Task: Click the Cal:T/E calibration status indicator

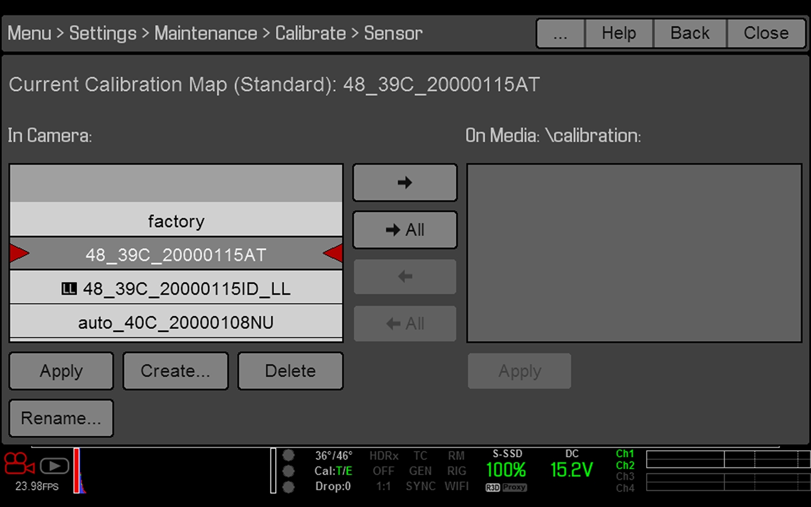Action: click(x=333, y=471)
